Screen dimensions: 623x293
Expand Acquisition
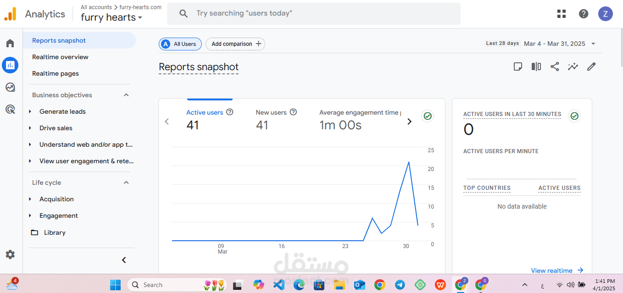(x=30, y=199)
